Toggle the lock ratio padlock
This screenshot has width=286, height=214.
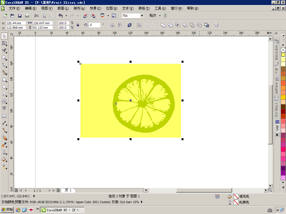(78, 25)
